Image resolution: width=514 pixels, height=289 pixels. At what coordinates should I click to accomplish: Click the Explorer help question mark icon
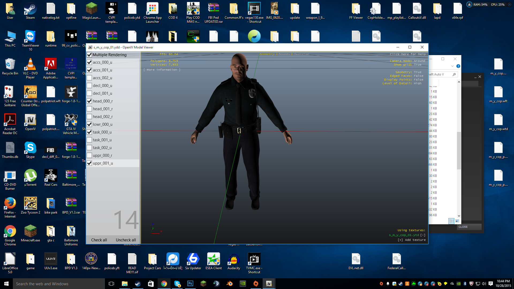(458, 66)
